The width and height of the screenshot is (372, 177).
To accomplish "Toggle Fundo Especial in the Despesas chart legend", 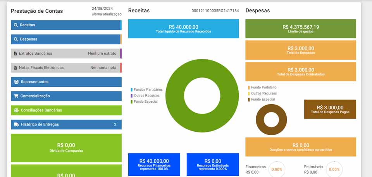I will (x=263, y=100).
